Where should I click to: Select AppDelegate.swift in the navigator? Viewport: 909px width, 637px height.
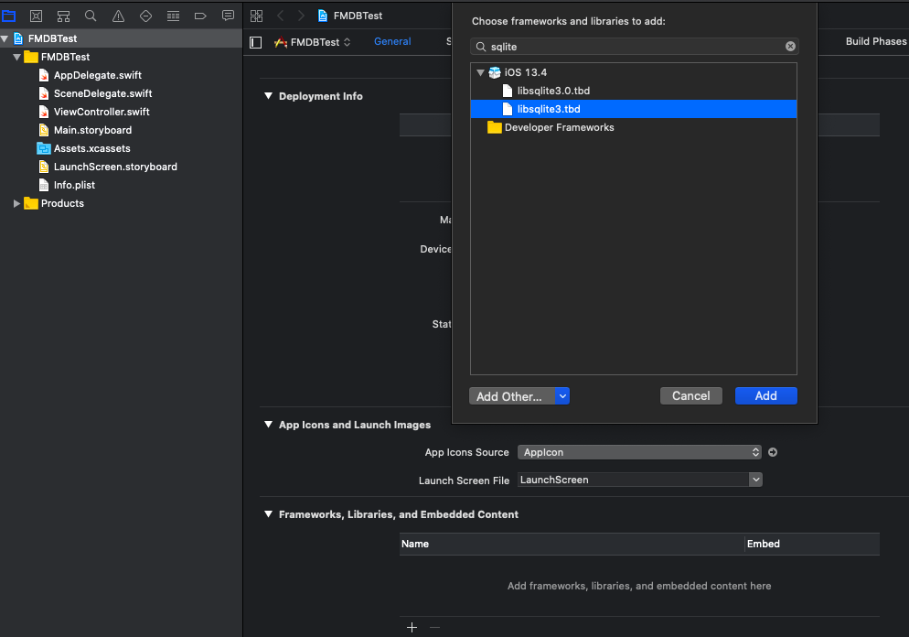pos(97,75)
